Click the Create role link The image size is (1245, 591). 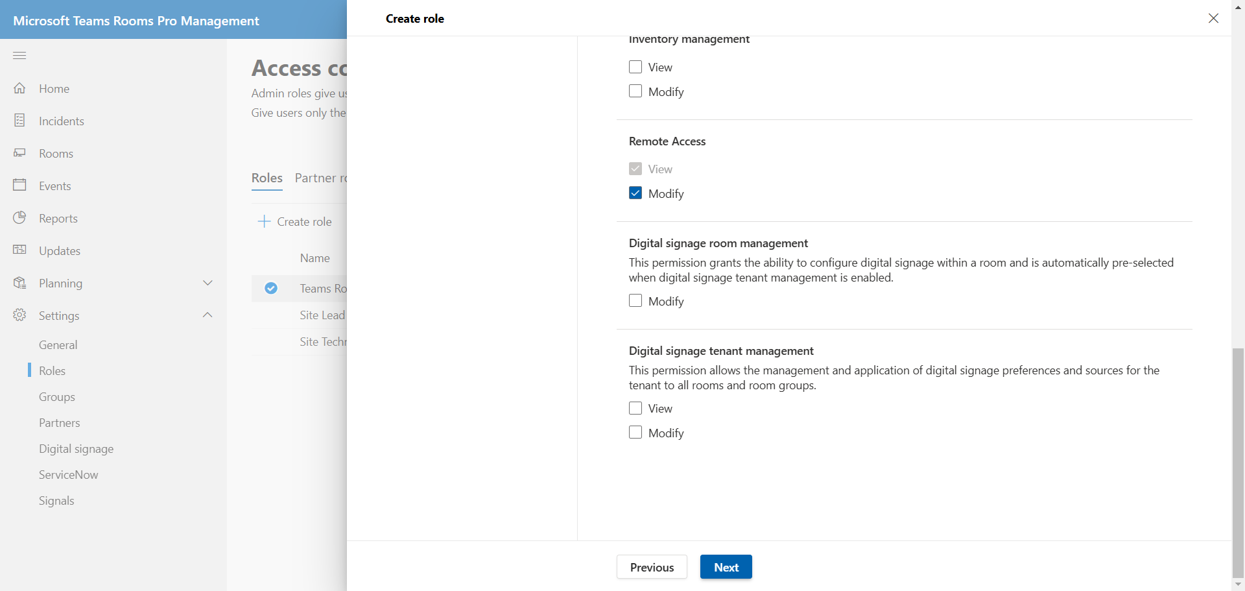pos(304,221)
